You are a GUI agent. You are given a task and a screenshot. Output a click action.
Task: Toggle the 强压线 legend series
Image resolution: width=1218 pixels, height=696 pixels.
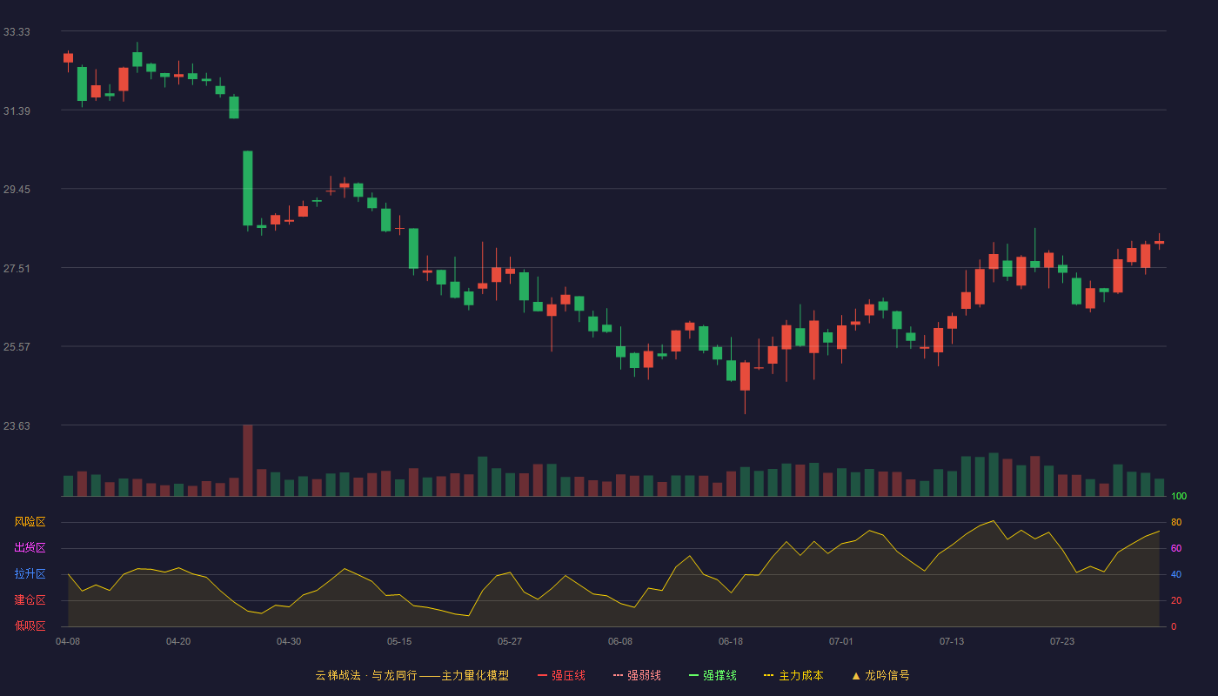click(561, 675)
